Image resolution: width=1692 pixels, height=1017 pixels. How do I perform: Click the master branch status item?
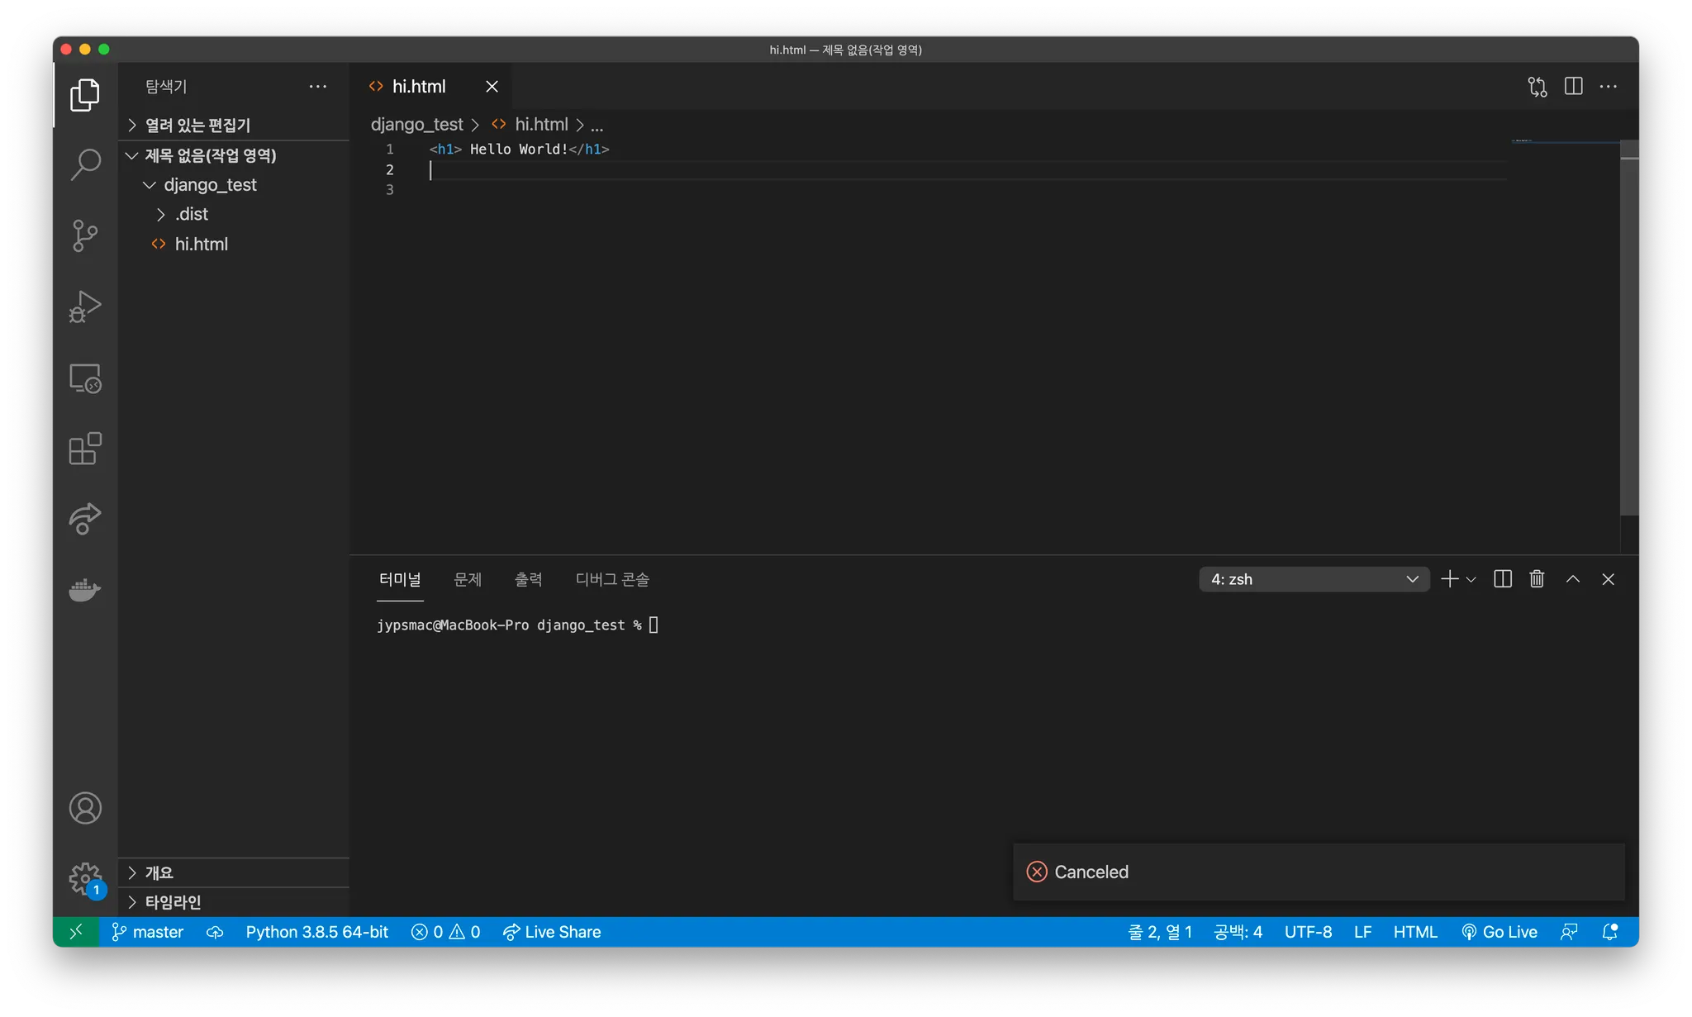[148, 932]
